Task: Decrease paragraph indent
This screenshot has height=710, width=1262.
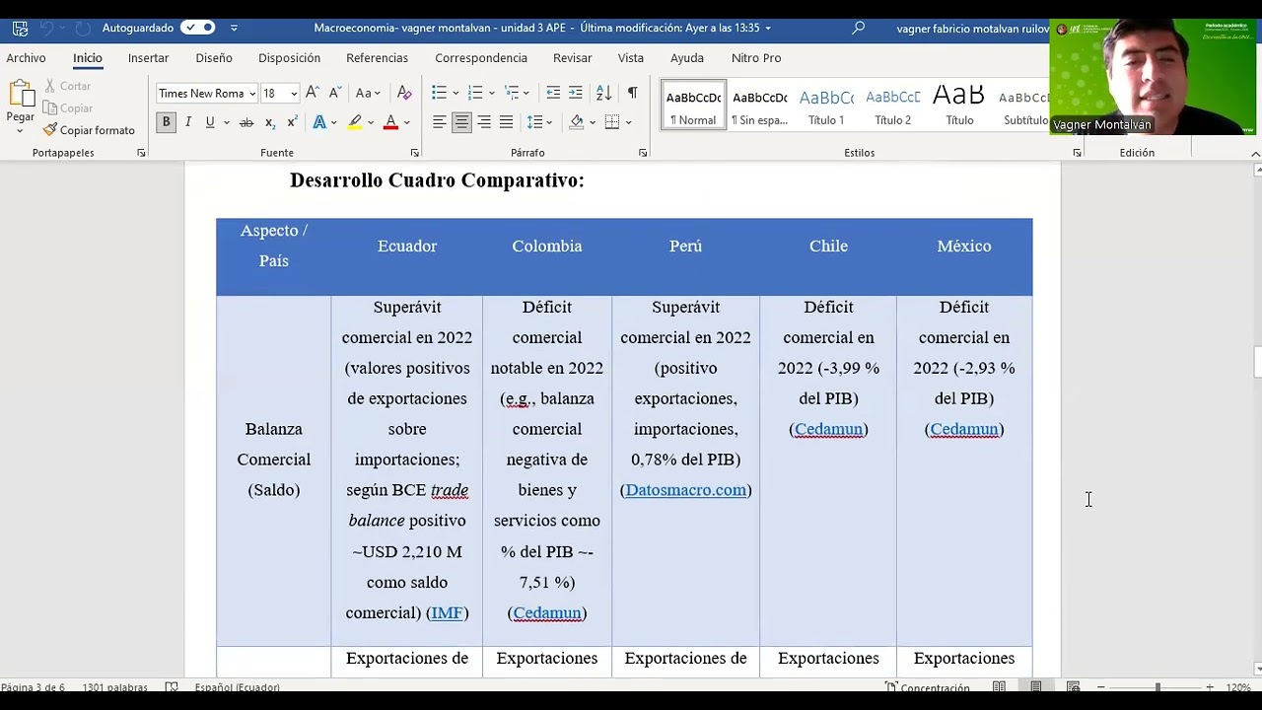Action: click(553, 93)
